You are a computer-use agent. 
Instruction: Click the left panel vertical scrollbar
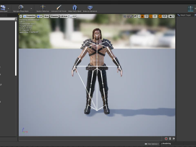pos(16,48)
